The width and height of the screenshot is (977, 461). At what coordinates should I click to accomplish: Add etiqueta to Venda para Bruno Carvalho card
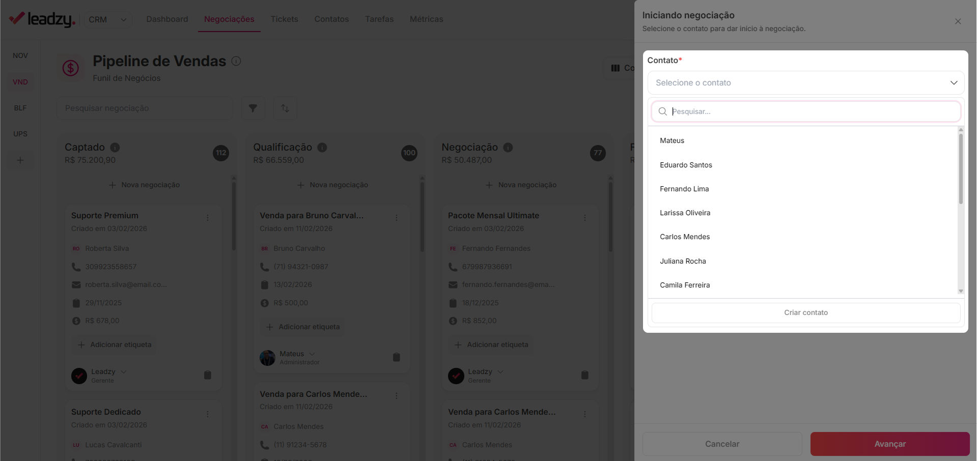[303, 327]
